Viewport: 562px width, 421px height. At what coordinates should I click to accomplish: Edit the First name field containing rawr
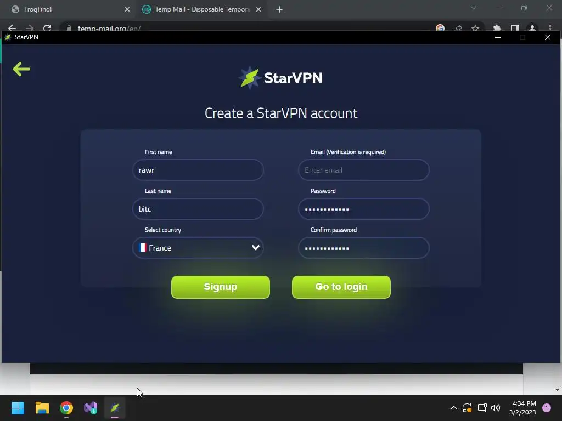198,170
